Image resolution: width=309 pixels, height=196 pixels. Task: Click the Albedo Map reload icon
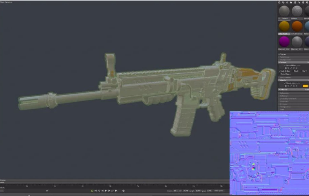[294, 86]
